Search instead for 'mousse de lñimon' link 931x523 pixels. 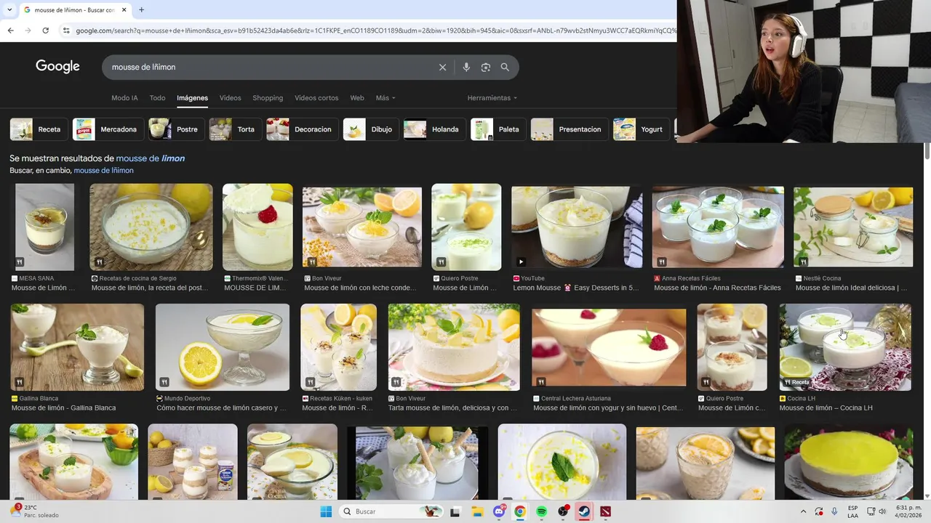103,171
